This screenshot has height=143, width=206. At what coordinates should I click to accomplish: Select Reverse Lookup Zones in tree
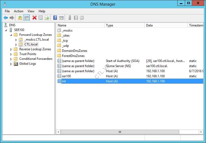pyautogui.click(x=35, y=49)
